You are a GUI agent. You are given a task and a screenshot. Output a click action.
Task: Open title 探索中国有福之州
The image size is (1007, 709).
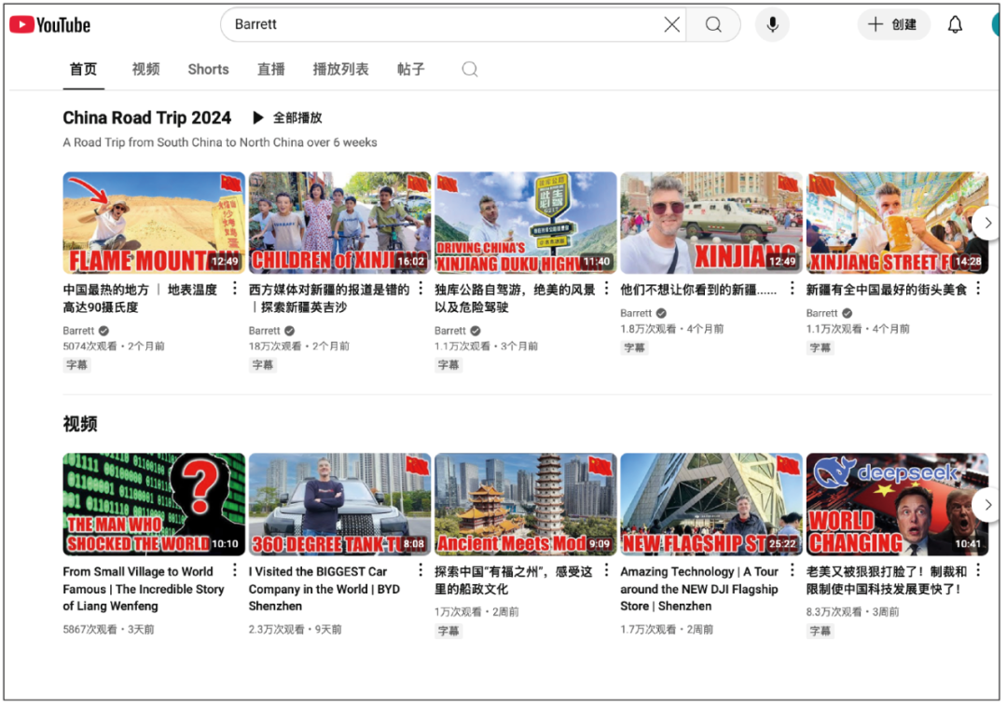[x=514, y=580]
